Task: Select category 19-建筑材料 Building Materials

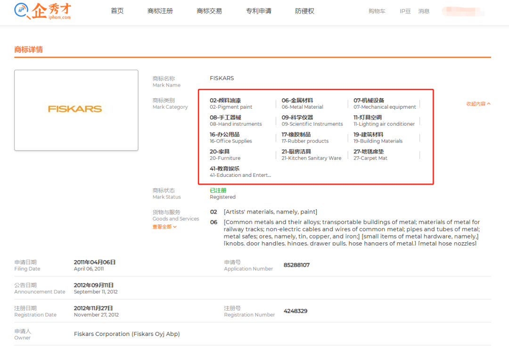Action: click(x=378, y=138)
